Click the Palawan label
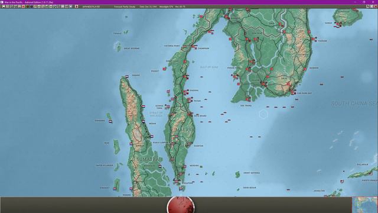Screen dimensions: 378x213 (363, 164)
